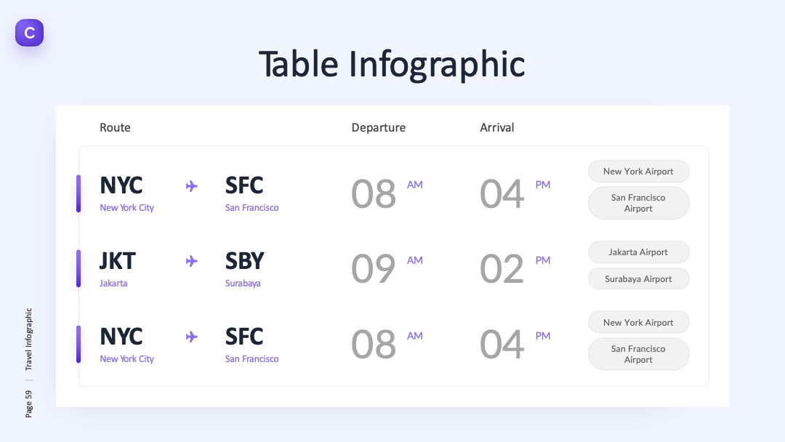Viewport: 785px width, 442px height.
Task: Select the bottom San Francisco Airport pill
Action: tap(638, 354)
